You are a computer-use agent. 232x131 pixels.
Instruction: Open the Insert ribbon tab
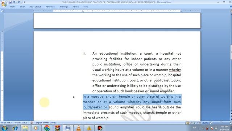pyautogui.click(x=22, y=7)
